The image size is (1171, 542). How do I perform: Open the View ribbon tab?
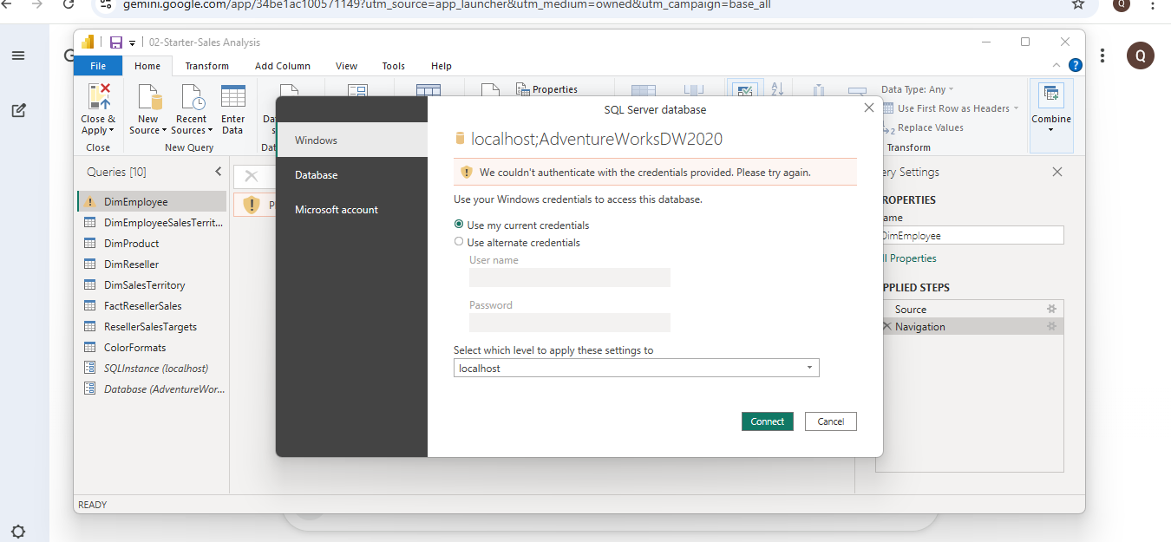pyautogui.click(x=347, y=66)
